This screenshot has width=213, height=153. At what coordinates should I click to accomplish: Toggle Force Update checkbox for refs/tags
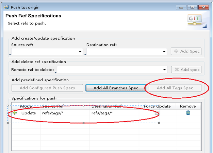[x=157, y=113]
